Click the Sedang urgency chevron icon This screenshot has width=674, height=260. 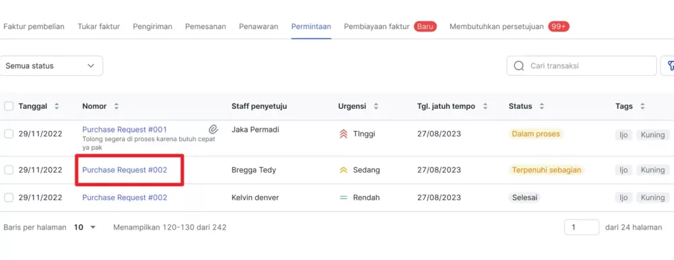tap(343, 170)
